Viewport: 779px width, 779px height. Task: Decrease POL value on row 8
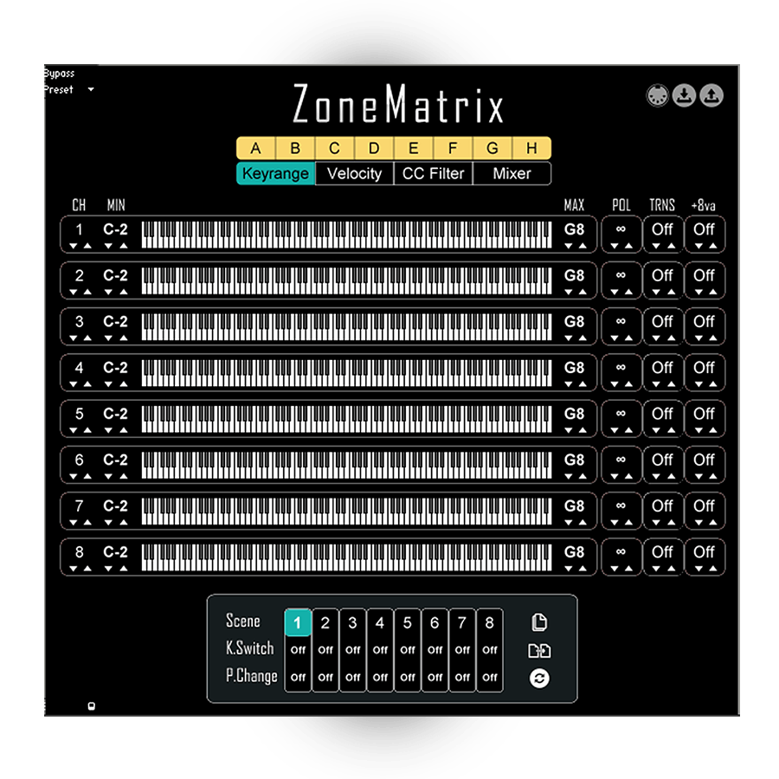click(615, 569)
